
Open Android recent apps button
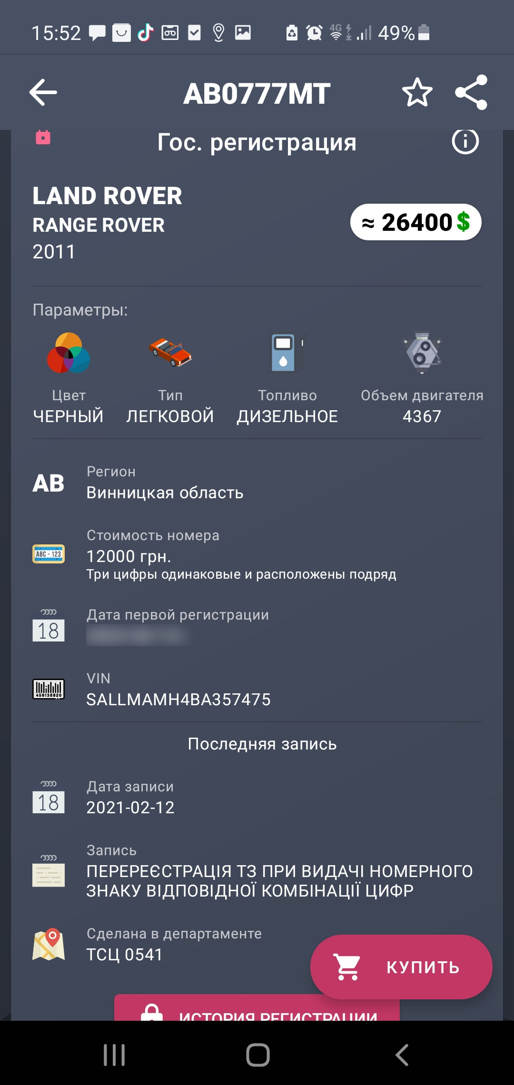[x=114, y=1055]
